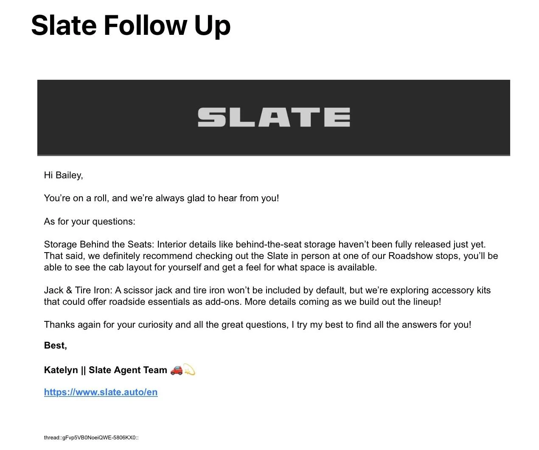The image size is (539, 450).
Task: Click the "Slate Follow Up" title
Action: tap(131, 25)
